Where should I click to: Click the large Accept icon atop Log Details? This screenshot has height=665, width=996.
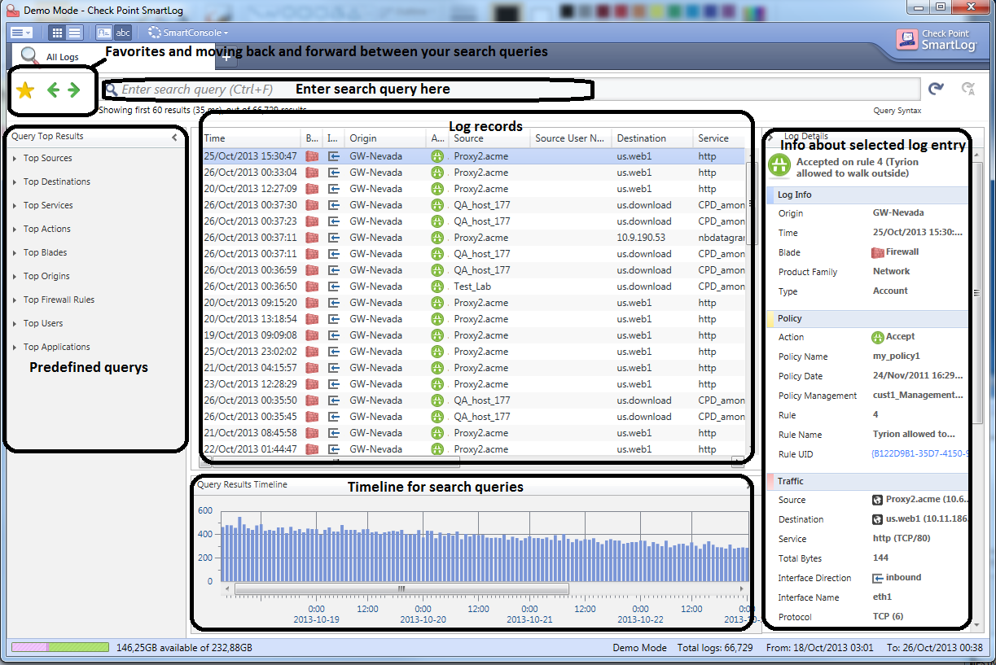click(779, 165)
